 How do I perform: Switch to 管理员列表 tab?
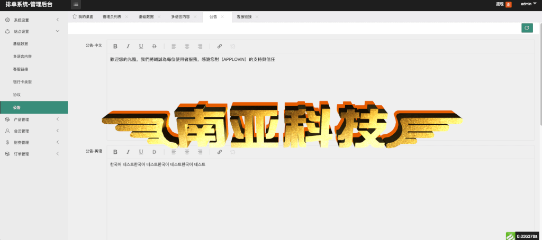coord(112,16)
